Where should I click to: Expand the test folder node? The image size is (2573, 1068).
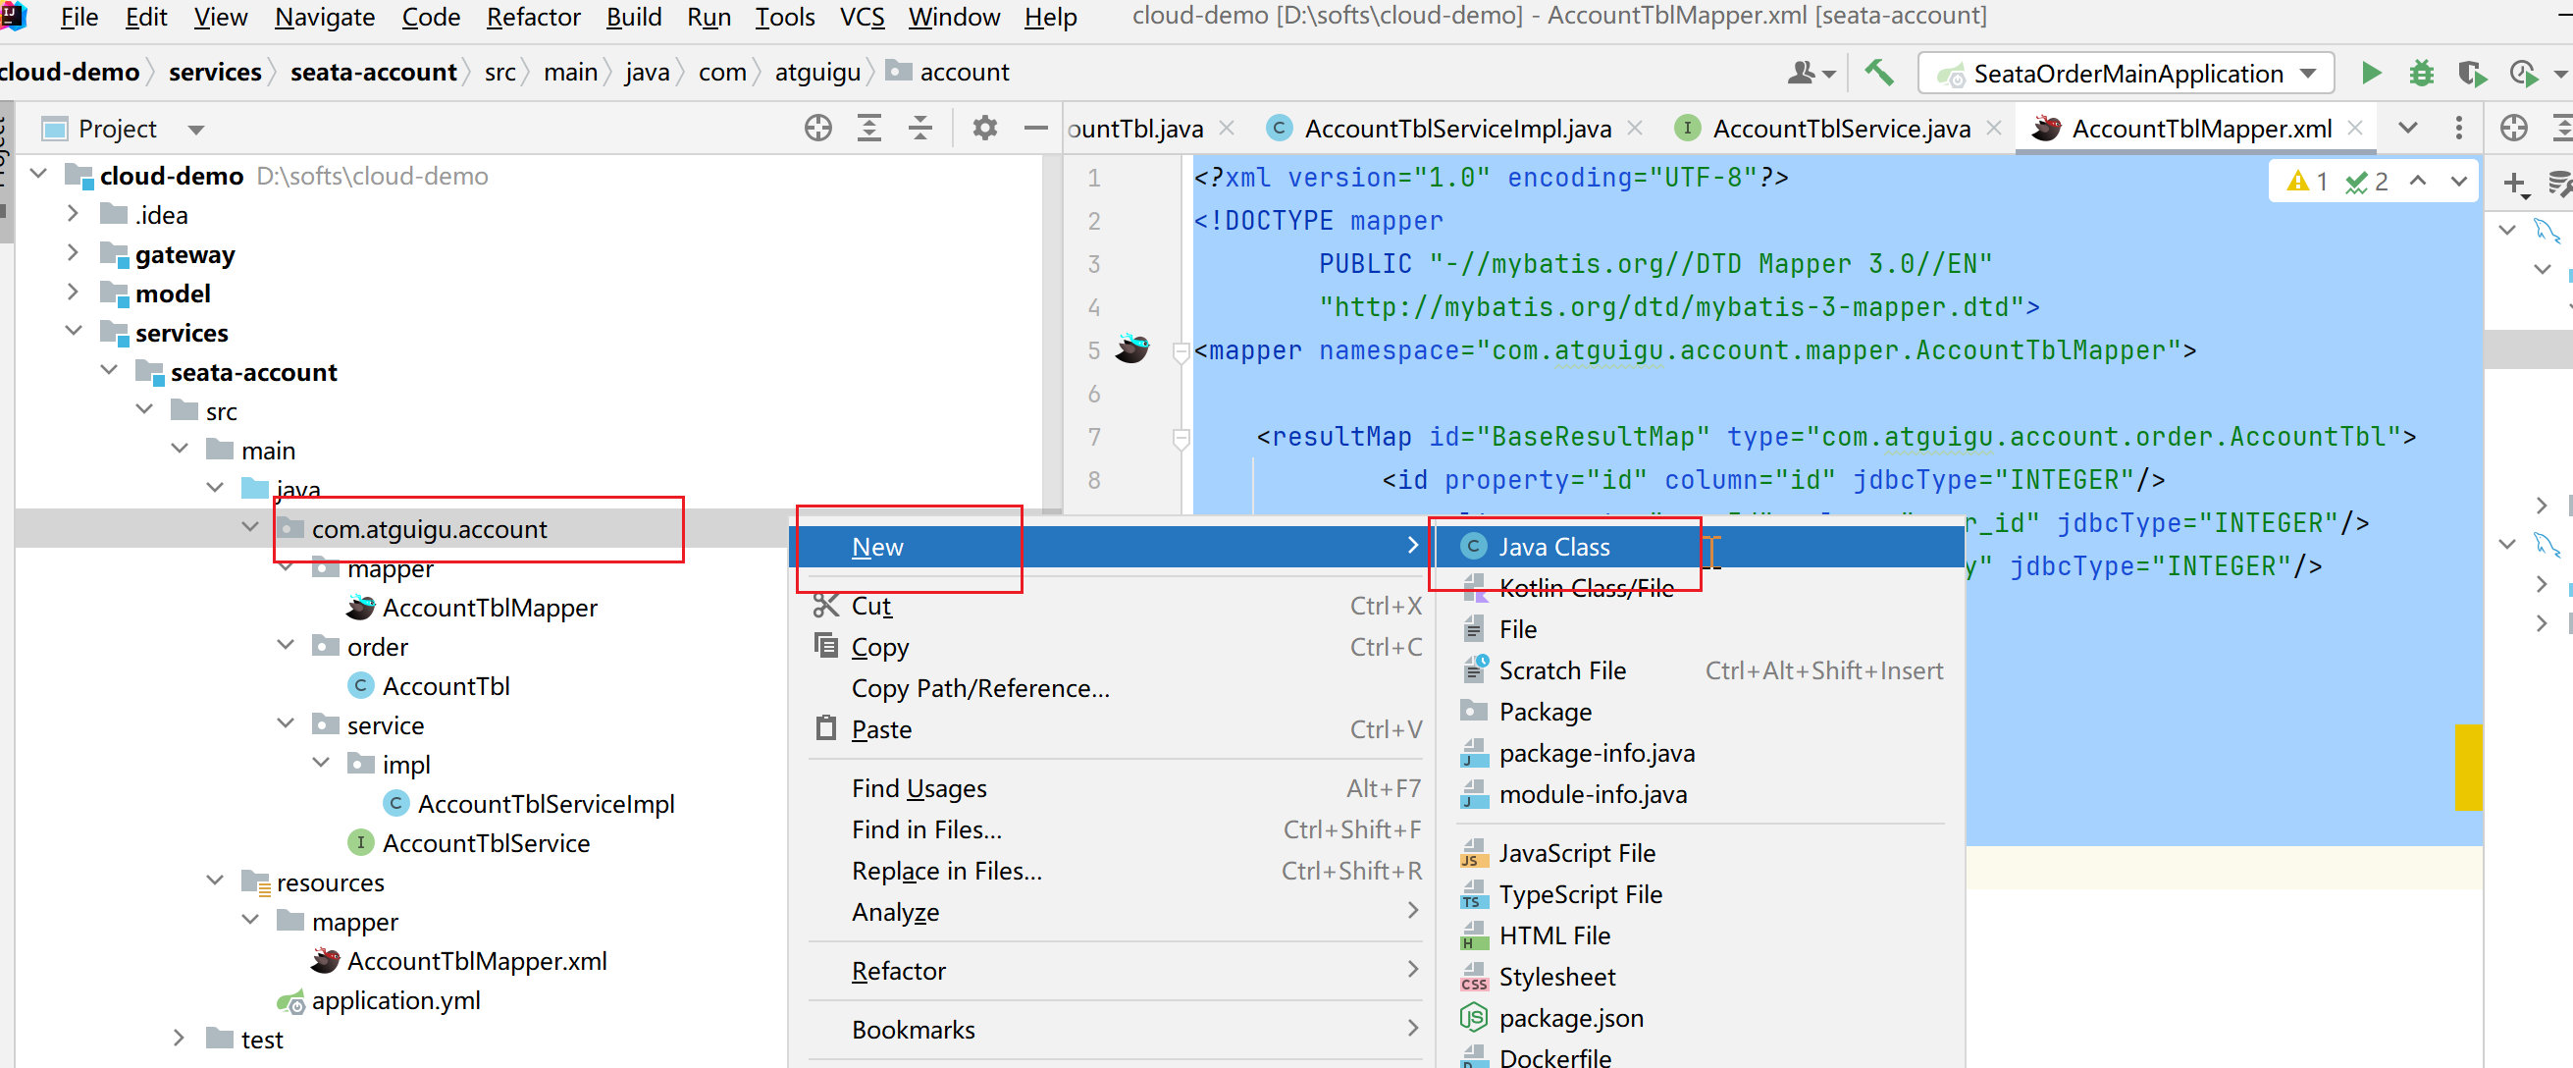179,1038
